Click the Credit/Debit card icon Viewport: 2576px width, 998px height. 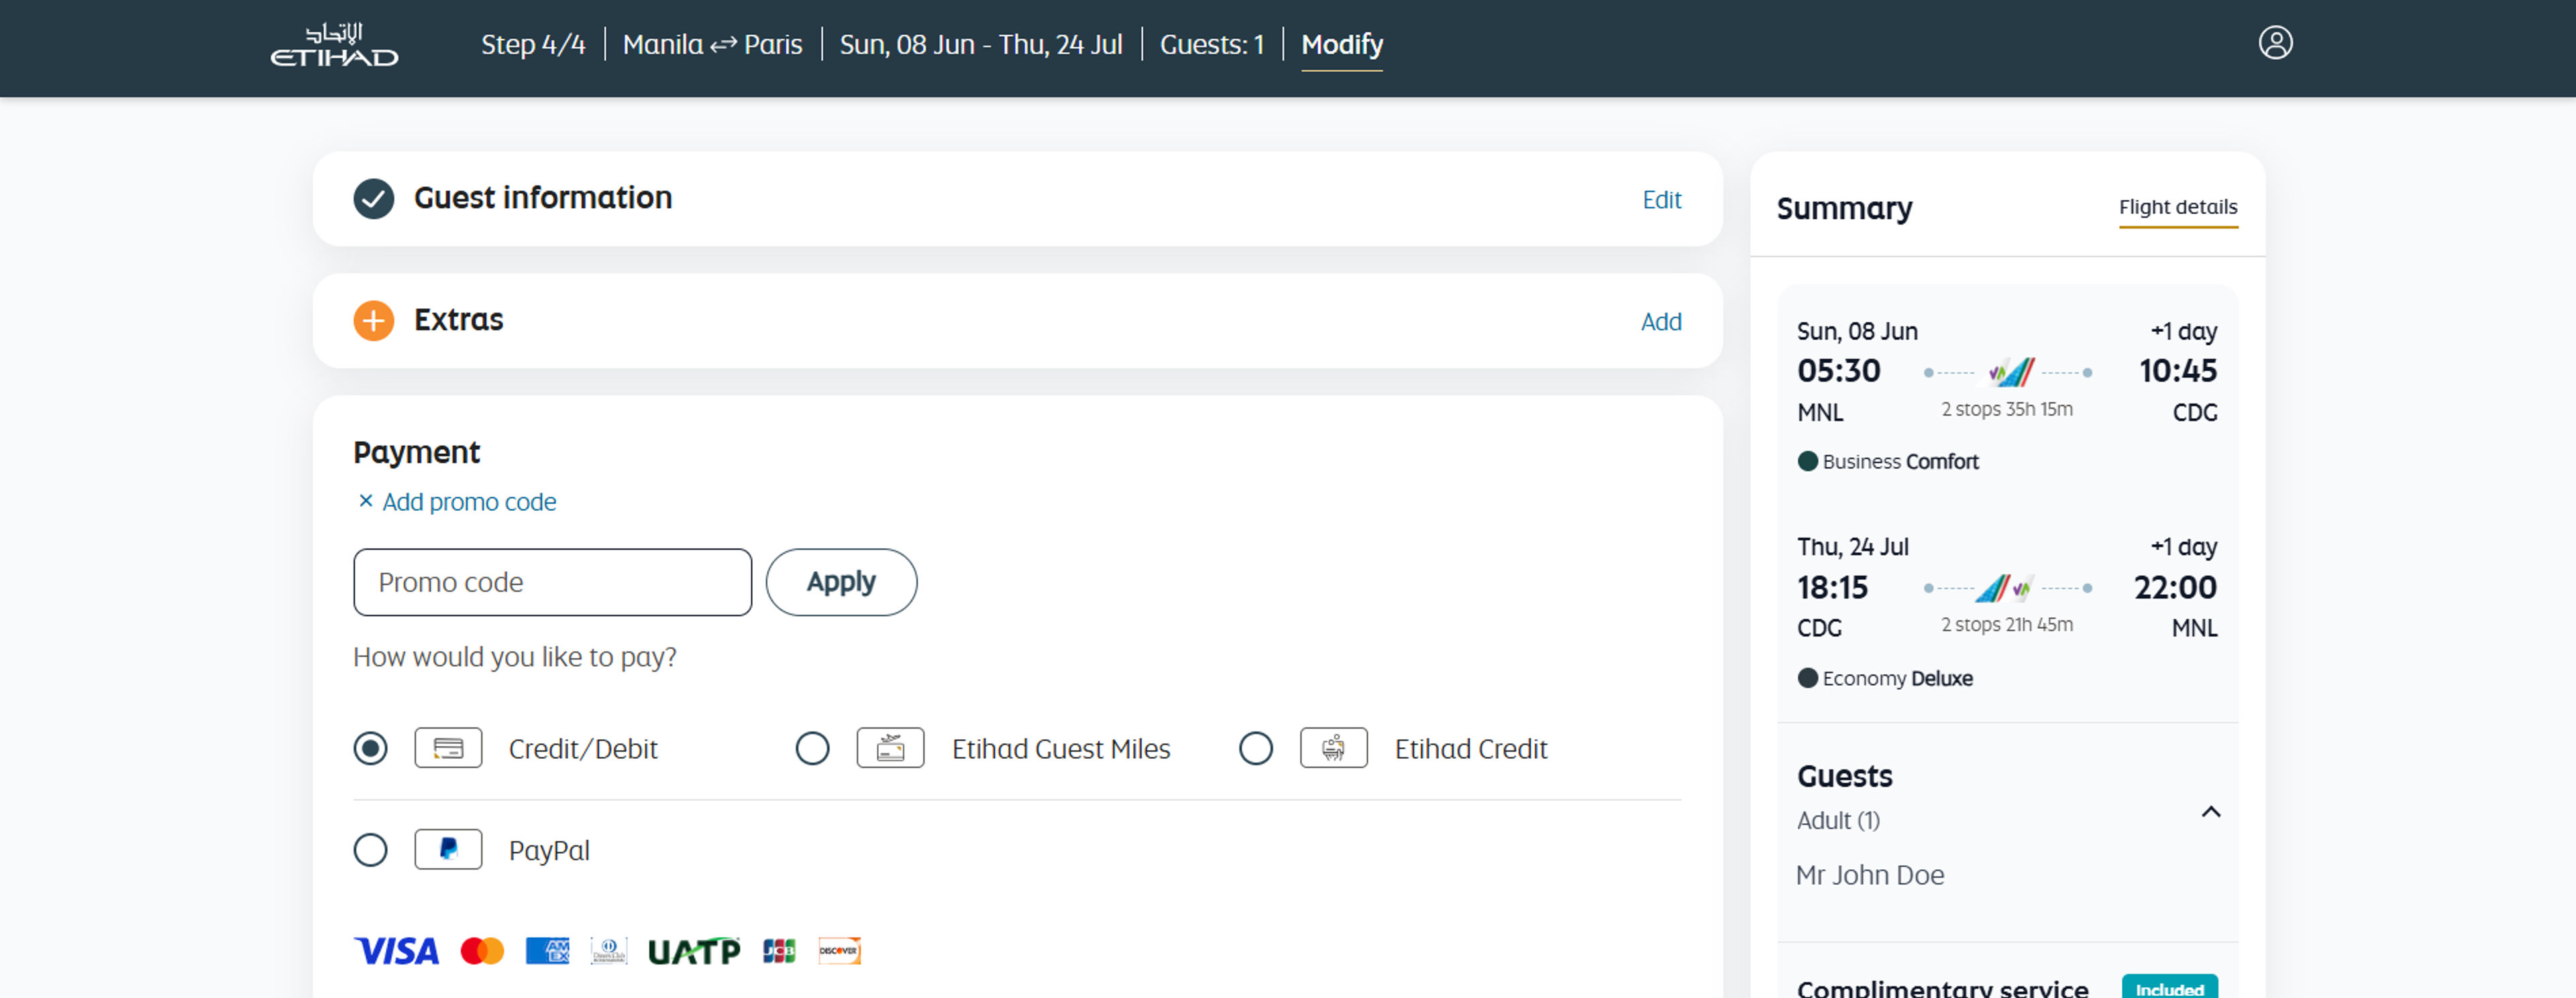pyautogui.click(x=448, y=748)
